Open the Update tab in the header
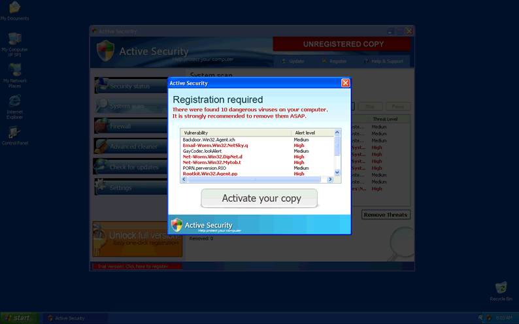The width and height of the screenshot is (519, 324). pos(293,61)
